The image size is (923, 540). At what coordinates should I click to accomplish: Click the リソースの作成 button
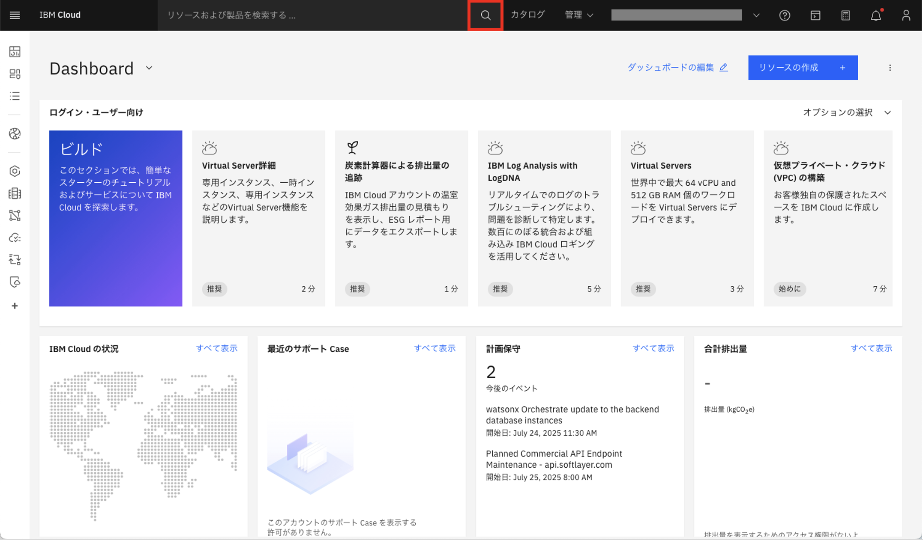[803, 68]
